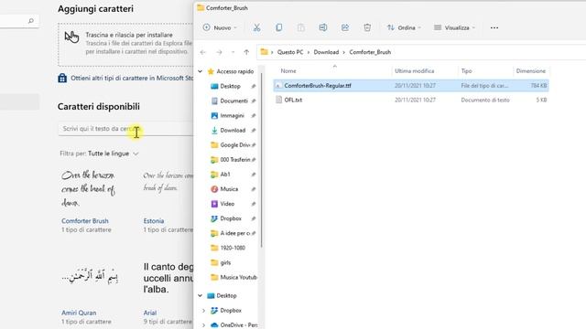
Task: Click the Settings search magnifier icon
Action: 31,21
